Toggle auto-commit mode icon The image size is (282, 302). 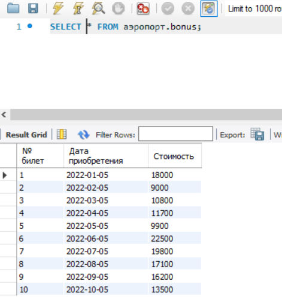(x=209, y=8)
